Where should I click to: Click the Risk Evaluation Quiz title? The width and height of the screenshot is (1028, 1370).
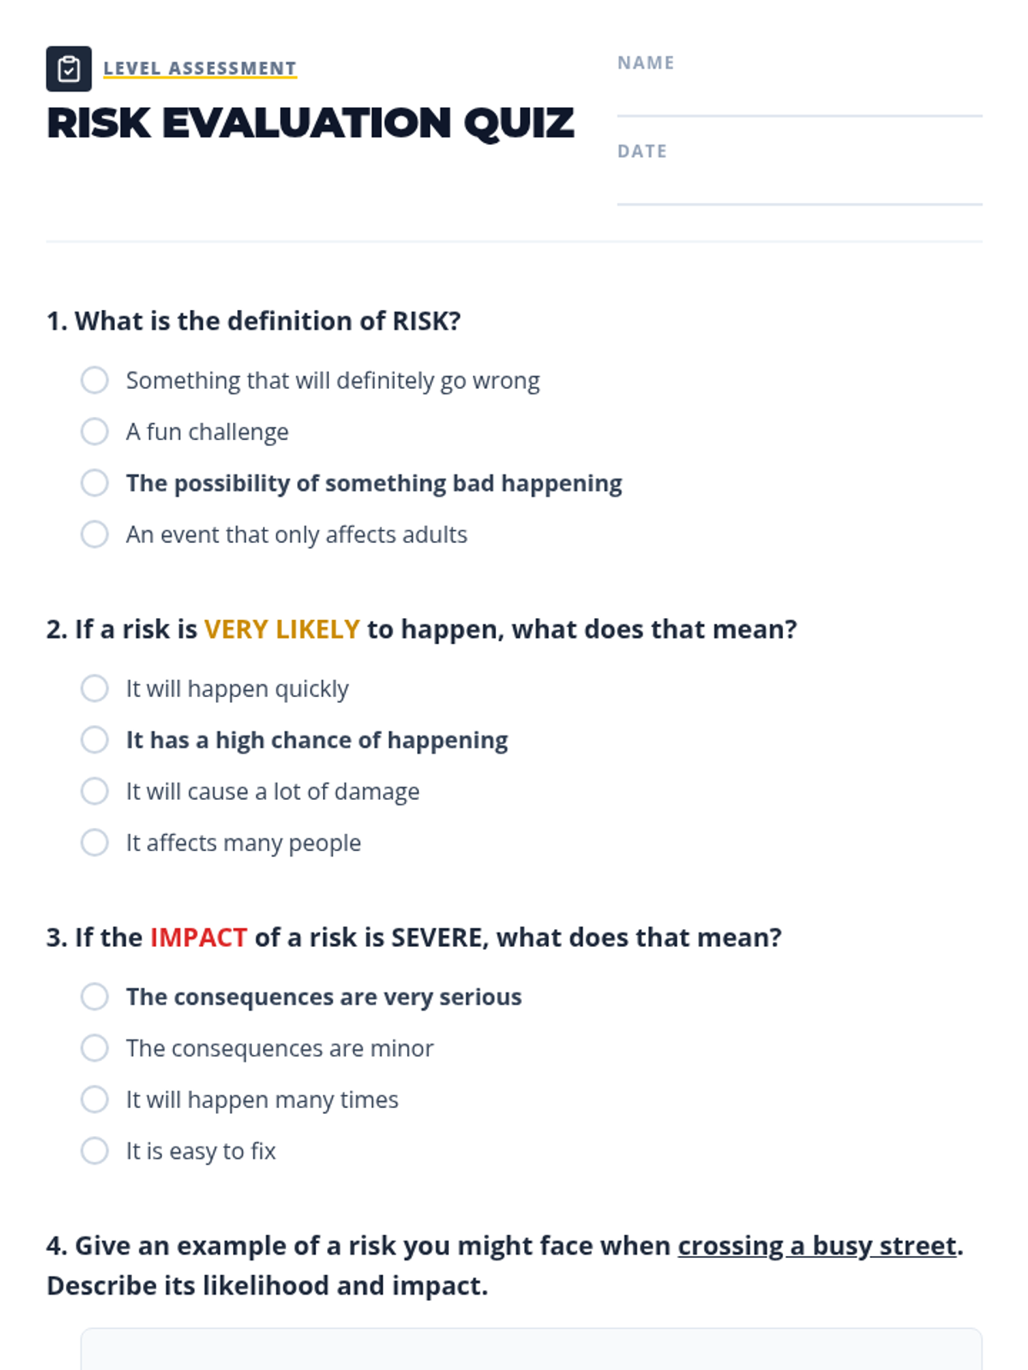pos(310,123)
